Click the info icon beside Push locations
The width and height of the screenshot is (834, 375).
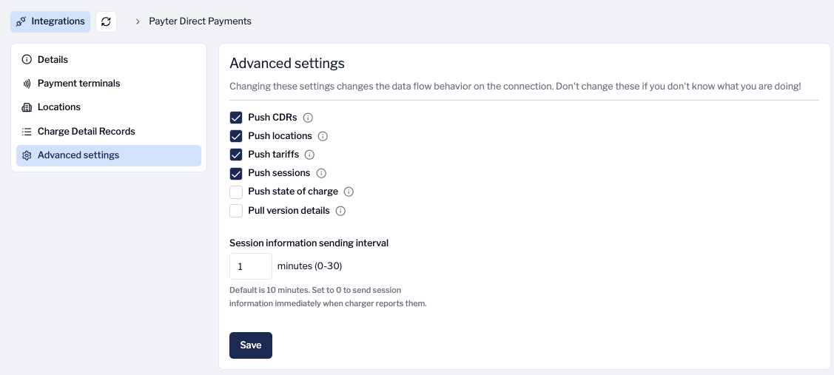[x=323, y=136]
